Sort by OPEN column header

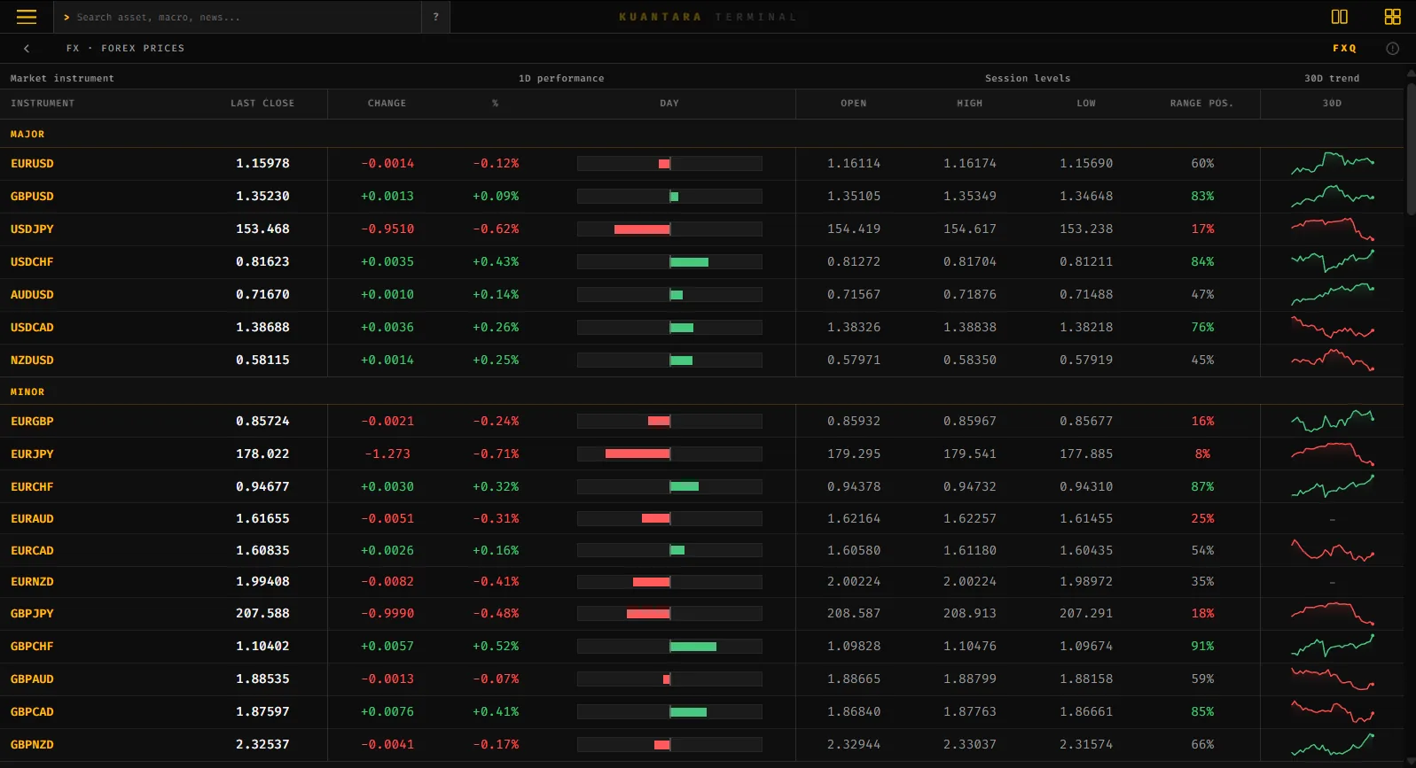tap(854, 104)
